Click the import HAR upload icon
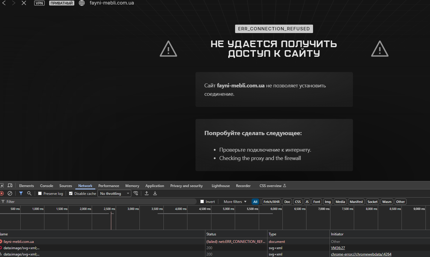430x257 pixels. 147,193
